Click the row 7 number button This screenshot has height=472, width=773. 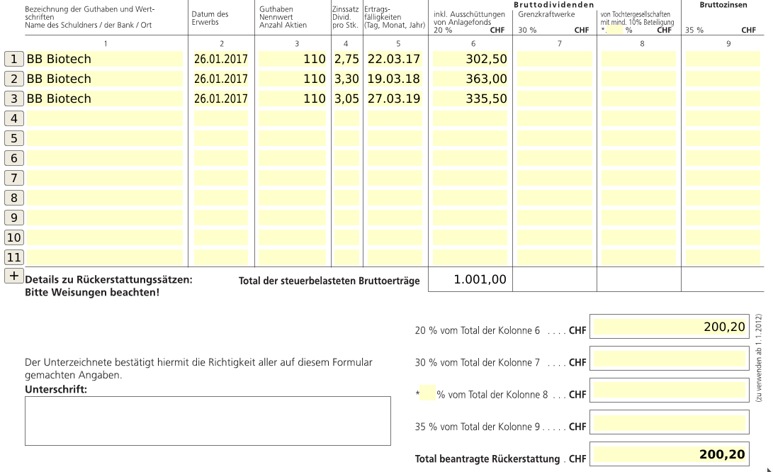(x=13, y=178)
